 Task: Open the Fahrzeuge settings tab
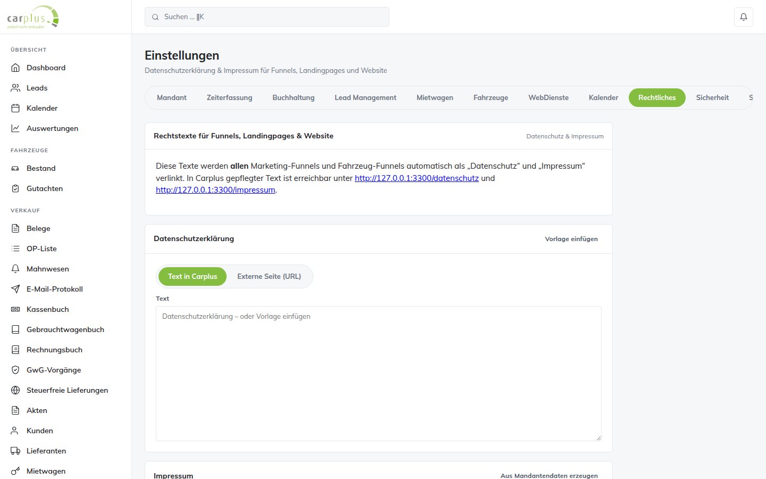pyautogui.click(x=491, y=97)
